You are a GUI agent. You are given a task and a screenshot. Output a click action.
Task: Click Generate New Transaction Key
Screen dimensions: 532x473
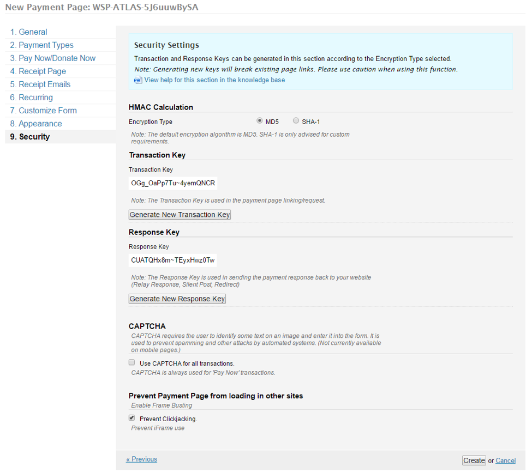click(180, 214)
